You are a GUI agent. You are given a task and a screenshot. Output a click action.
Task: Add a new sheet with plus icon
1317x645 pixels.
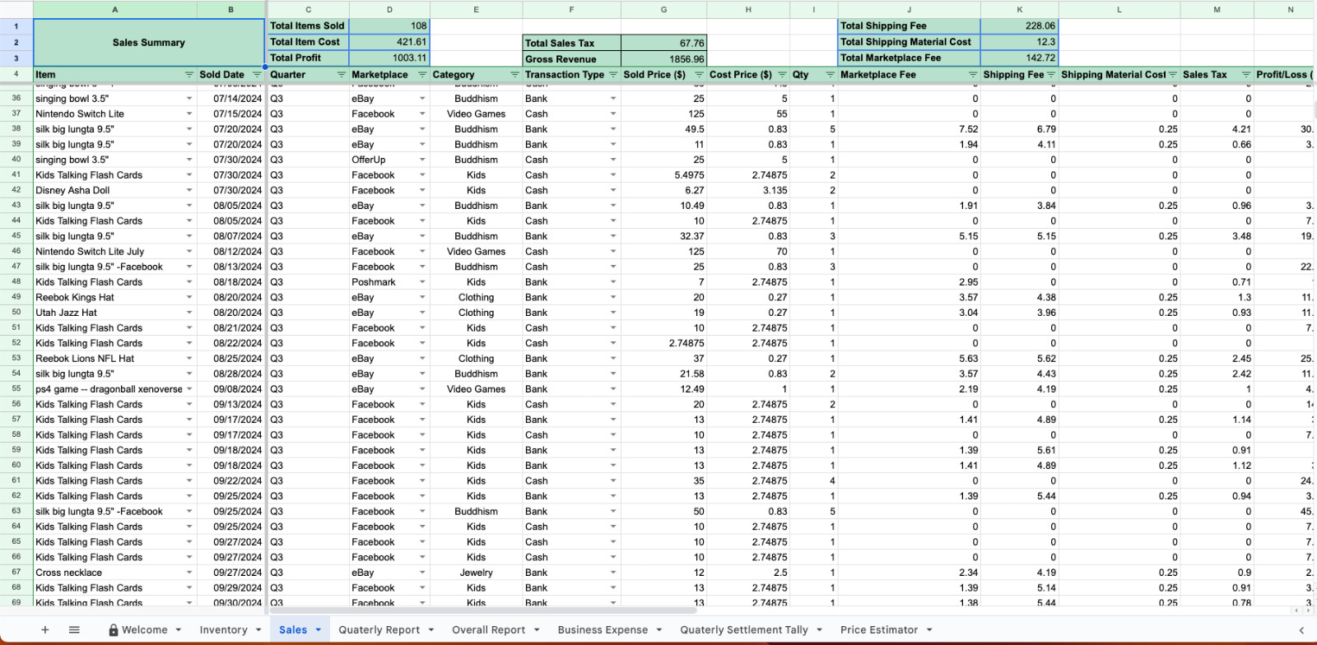pos(45,629)
